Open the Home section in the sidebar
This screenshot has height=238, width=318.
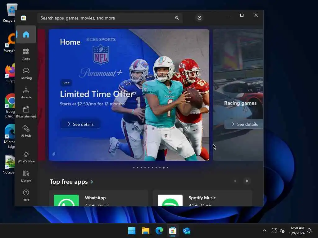pyautogui.click(x=26, y=34)
